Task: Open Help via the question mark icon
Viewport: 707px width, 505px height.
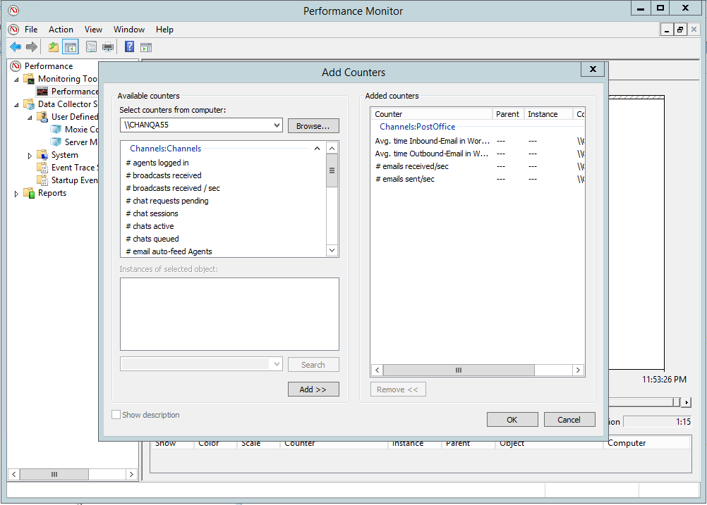Action: coord(131,46)
